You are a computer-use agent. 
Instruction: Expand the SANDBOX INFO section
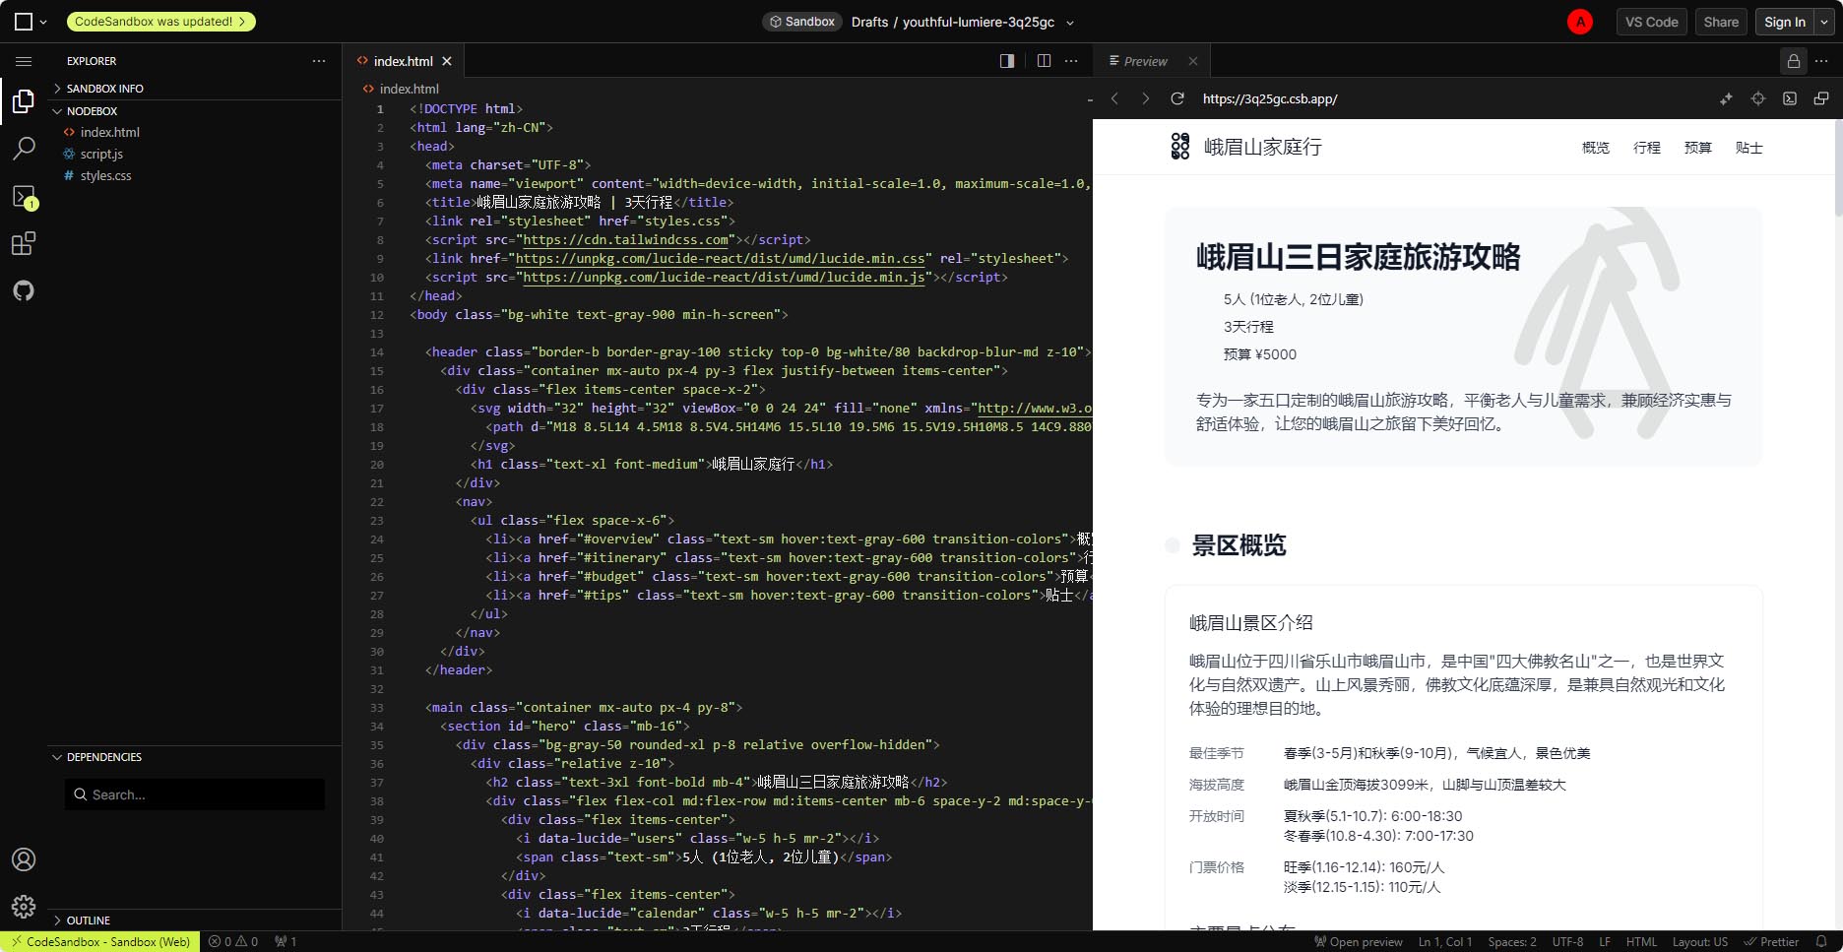point(104,89)
